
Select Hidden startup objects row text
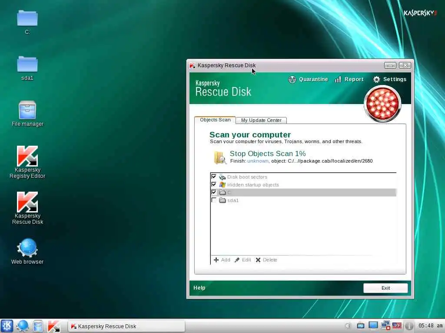[x=253, y=185]
